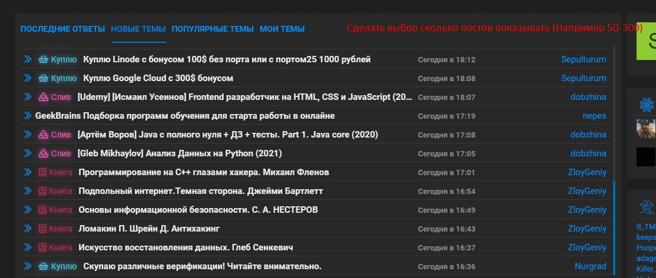Click the user avatar thumbnail in right sidebar

[x=646, y=129]
